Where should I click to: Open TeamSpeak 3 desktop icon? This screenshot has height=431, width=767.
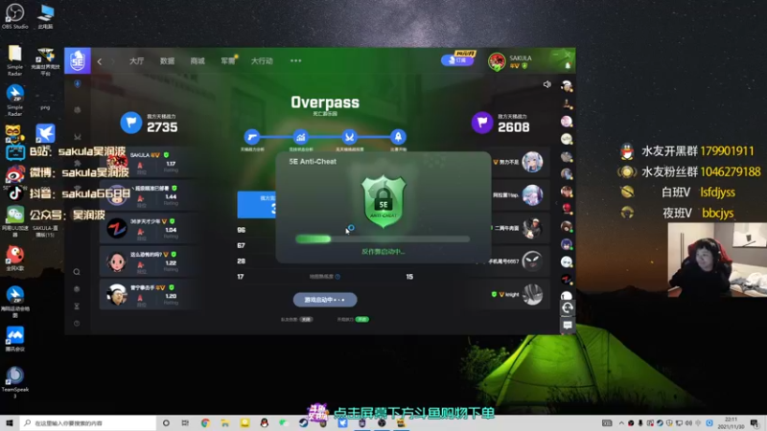point(14,381)
